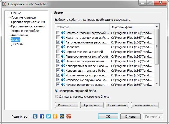Uncheck Конвертация выделенного checkbox

click(x=58, y=66)
